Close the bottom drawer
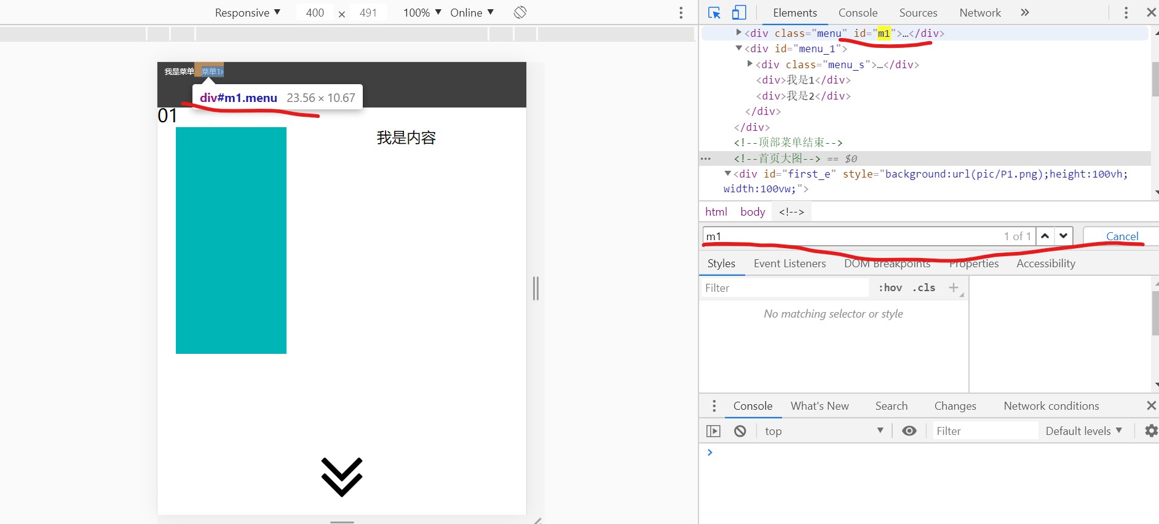 [1151, 405]
